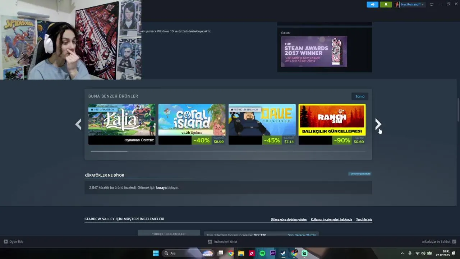Click the 2,847 küratör review text
This screenshot has height=259, width=460.
pyautogui.click(x=134, y=188)
